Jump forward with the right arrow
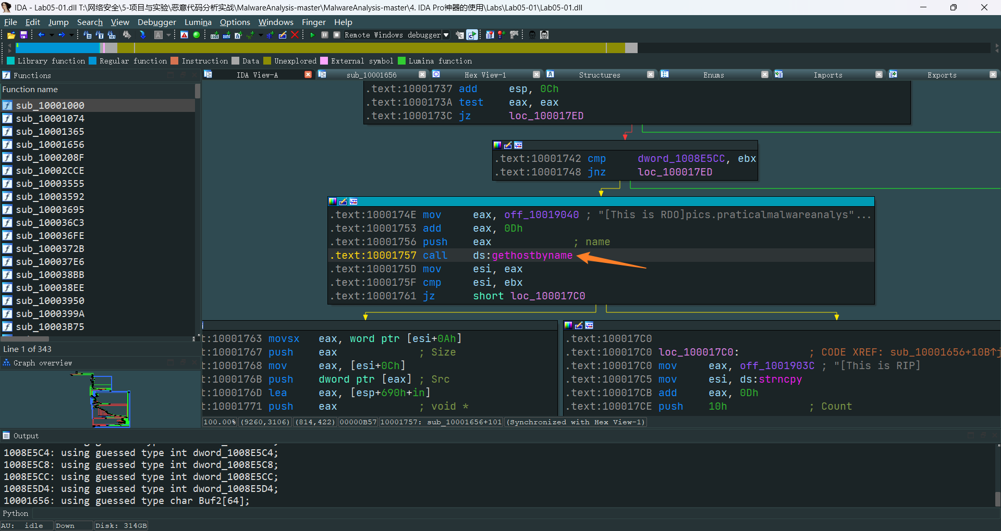Viewport: 1001px width, 531px height. [62, 35]
